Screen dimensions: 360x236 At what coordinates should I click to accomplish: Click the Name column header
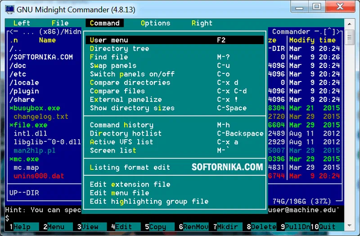pos(47,40)
